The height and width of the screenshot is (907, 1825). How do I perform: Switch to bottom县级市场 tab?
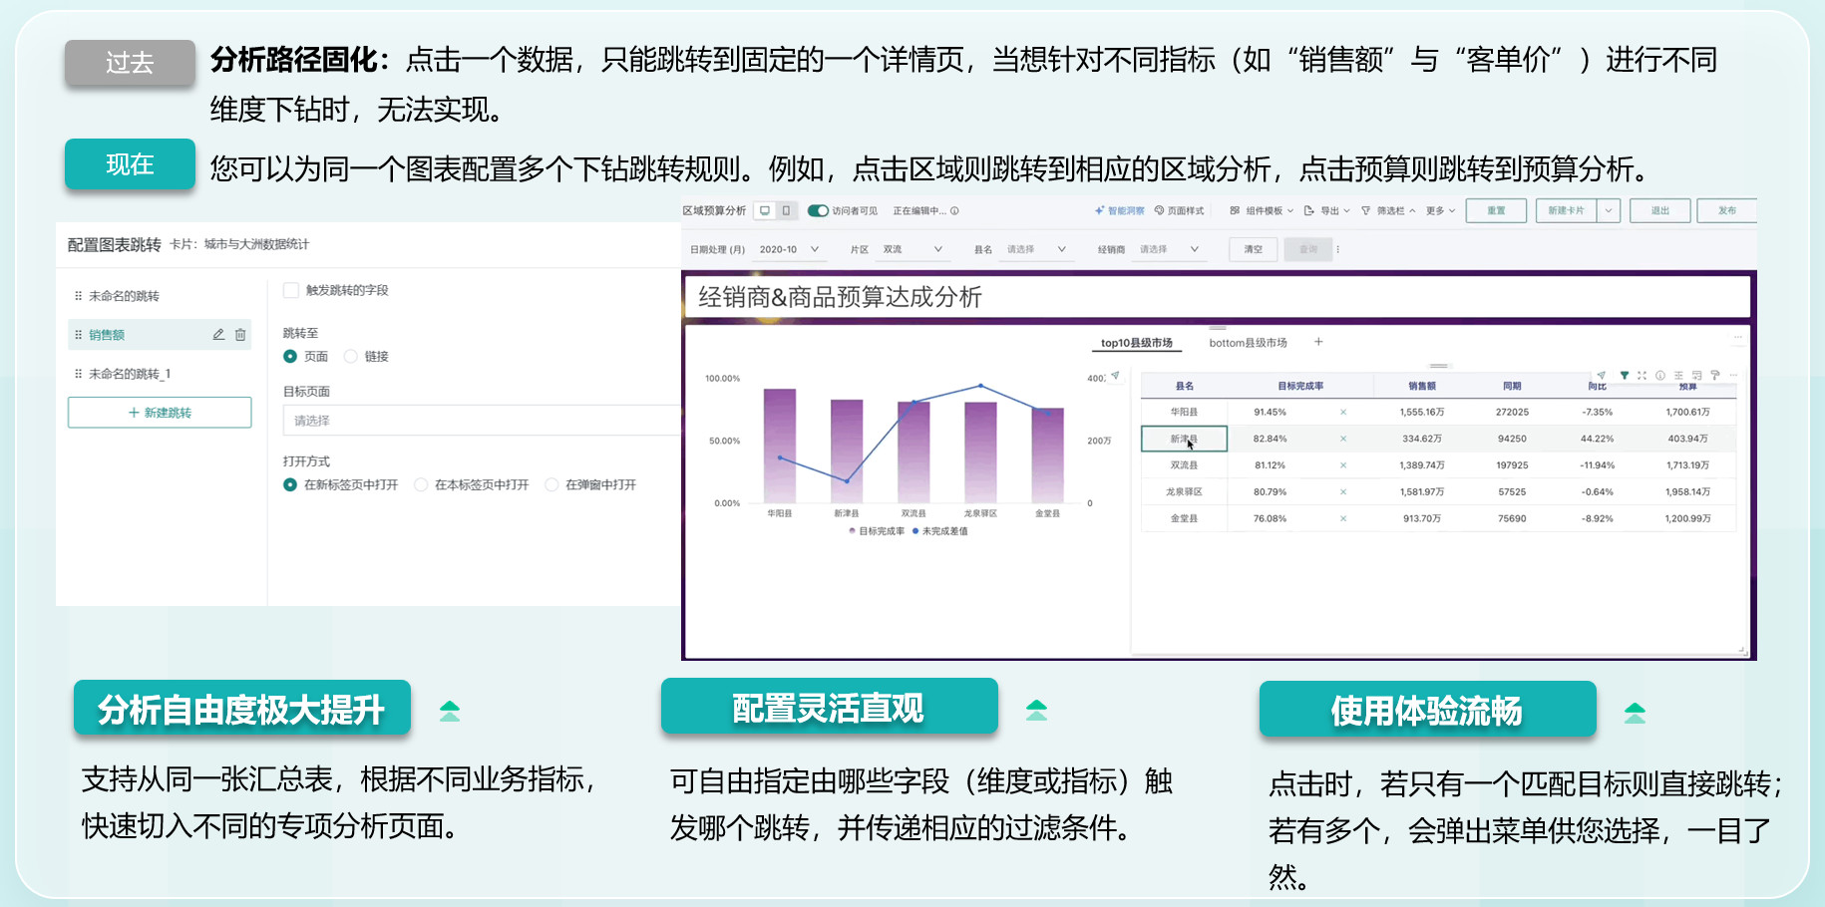click(1248, 343)
